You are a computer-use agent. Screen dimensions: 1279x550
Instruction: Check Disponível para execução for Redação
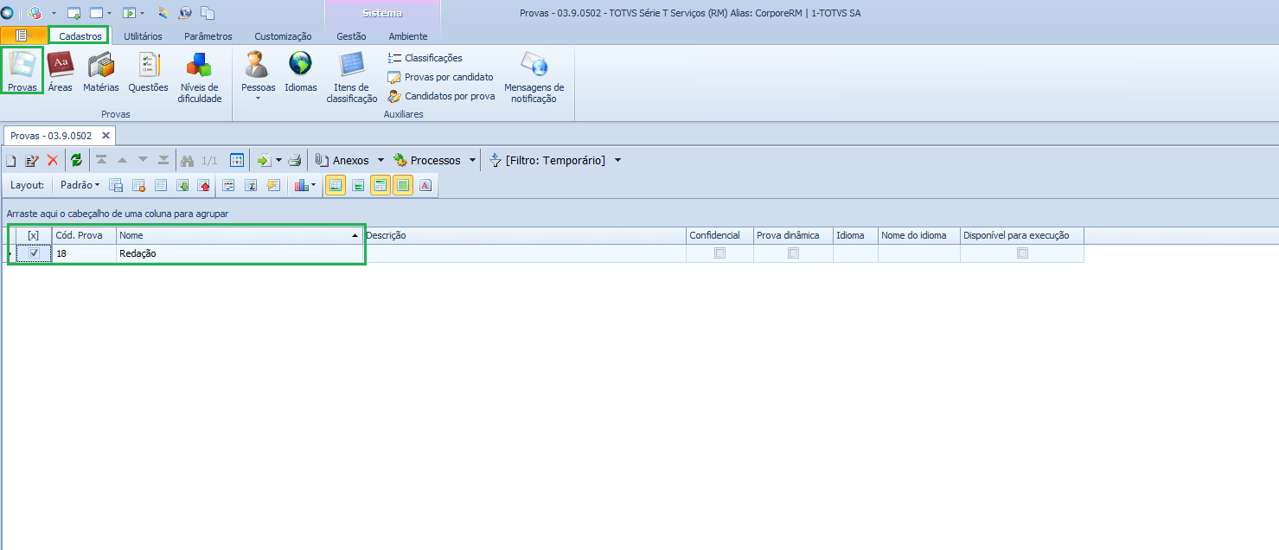pos(1022,253)
